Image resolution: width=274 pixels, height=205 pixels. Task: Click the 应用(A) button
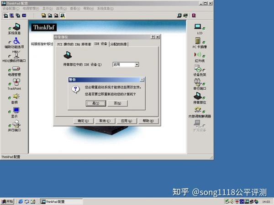pos(126,121)
